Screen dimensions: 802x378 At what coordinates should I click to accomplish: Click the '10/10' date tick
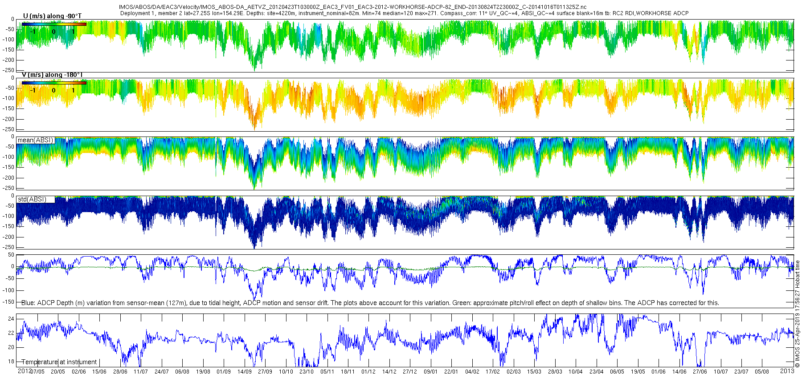click(x=286, y=372)
